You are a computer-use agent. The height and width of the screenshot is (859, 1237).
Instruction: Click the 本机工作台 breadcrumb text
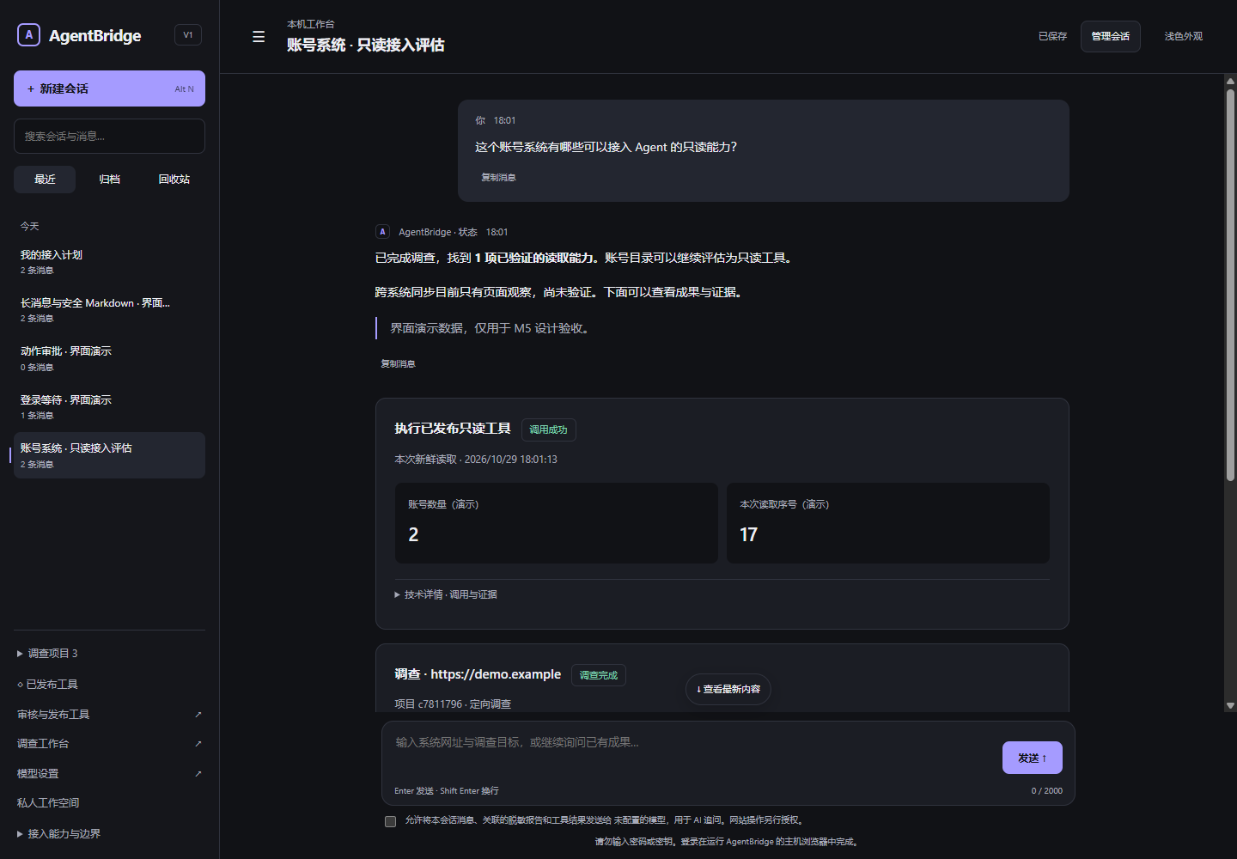click(311, 24)
